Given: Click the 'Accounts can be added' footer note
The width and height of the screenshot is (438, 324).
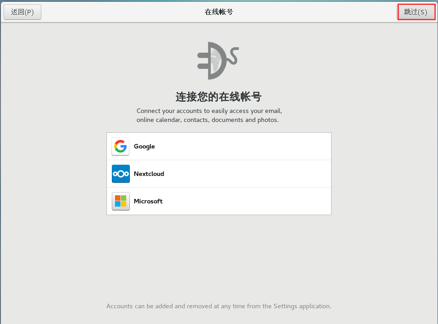Looking at the screenshot, I should [219, 306].
